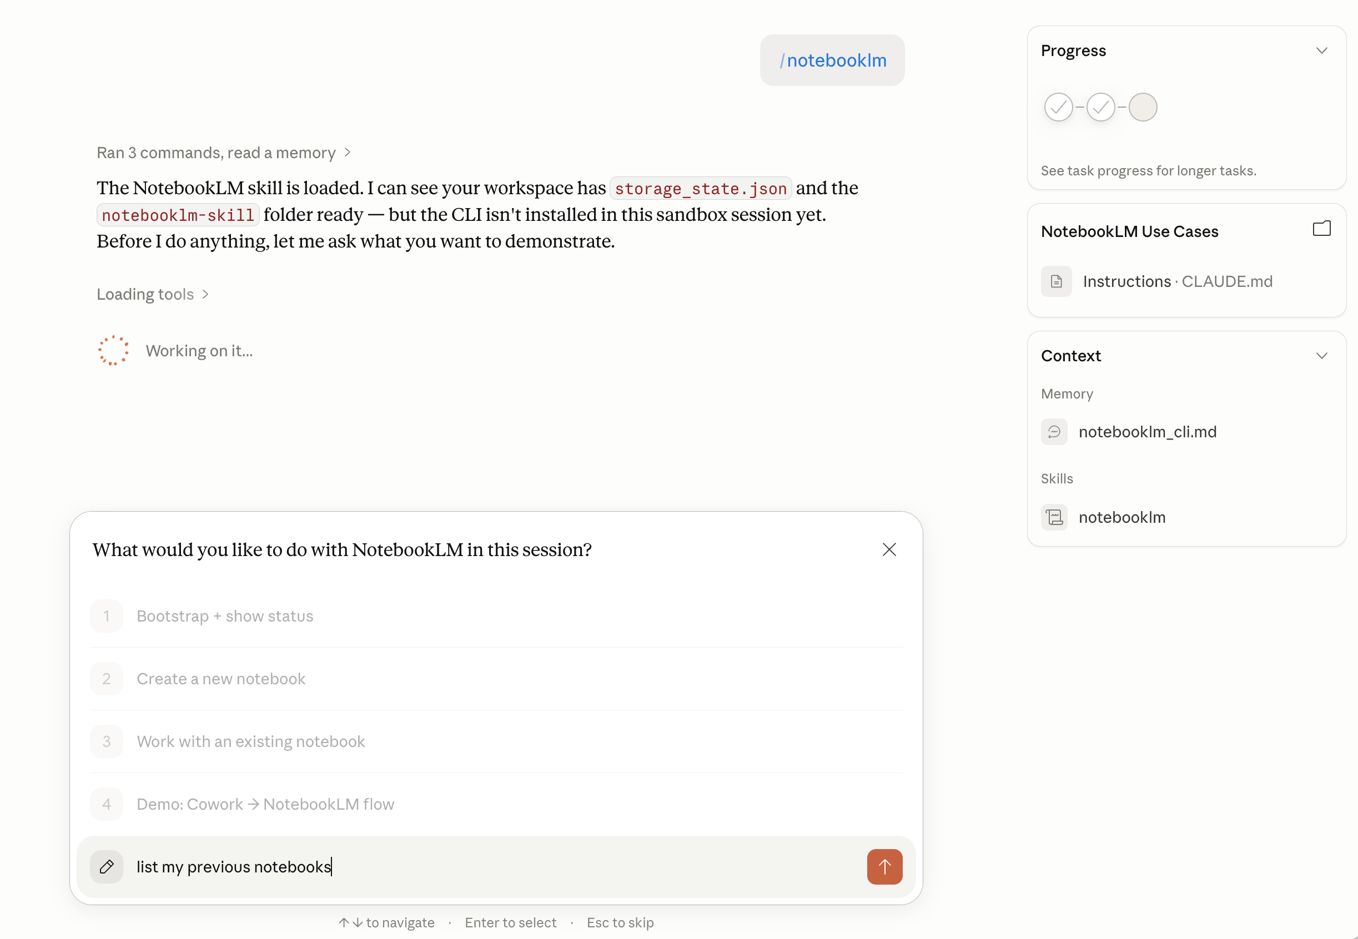Image resolution: width=1358 pixels, height=939 pixels.
Task: Click the first completed progress checkmark
Action: point(1058,107)
